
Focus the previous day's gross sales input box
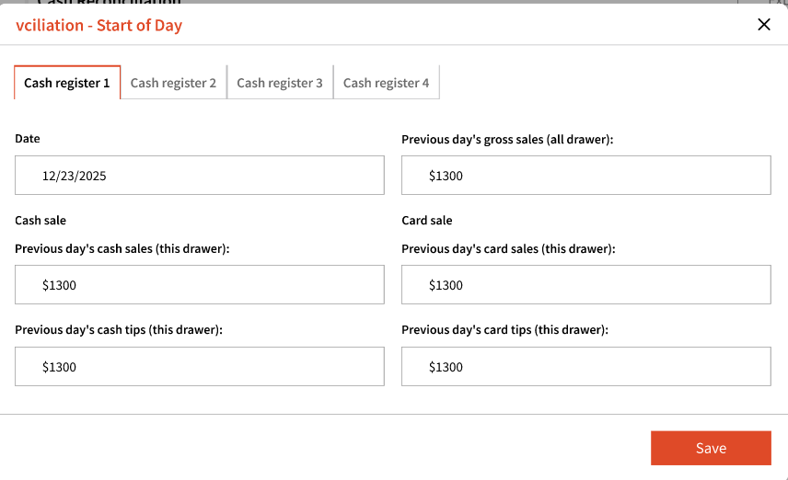click(x=585, y=176)
